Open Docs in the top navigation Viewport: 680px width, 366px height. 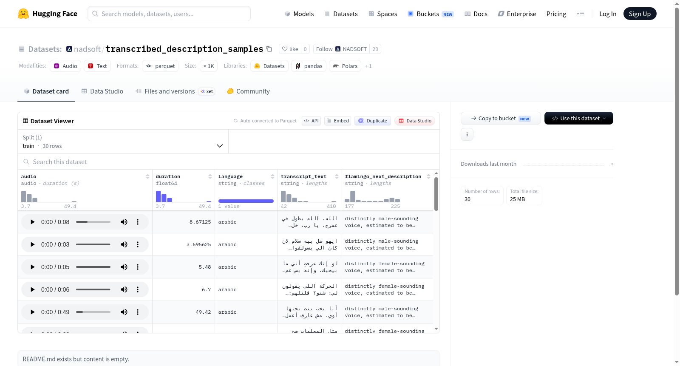click(x=476, y=14)
